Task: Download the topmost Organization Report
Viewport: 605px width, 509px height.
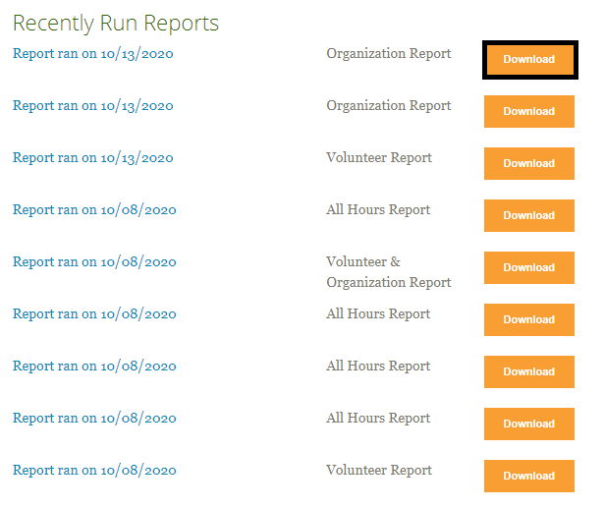Action: [529, 60]
